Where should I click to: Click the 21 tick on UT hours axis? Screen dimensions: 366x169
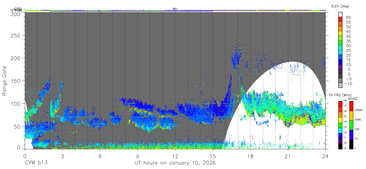288,156
